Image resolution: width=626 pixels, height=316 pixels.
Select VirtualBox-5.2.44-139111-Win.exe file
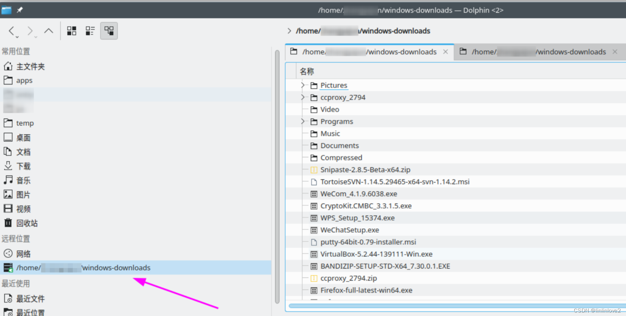click(x=376, y=254)
